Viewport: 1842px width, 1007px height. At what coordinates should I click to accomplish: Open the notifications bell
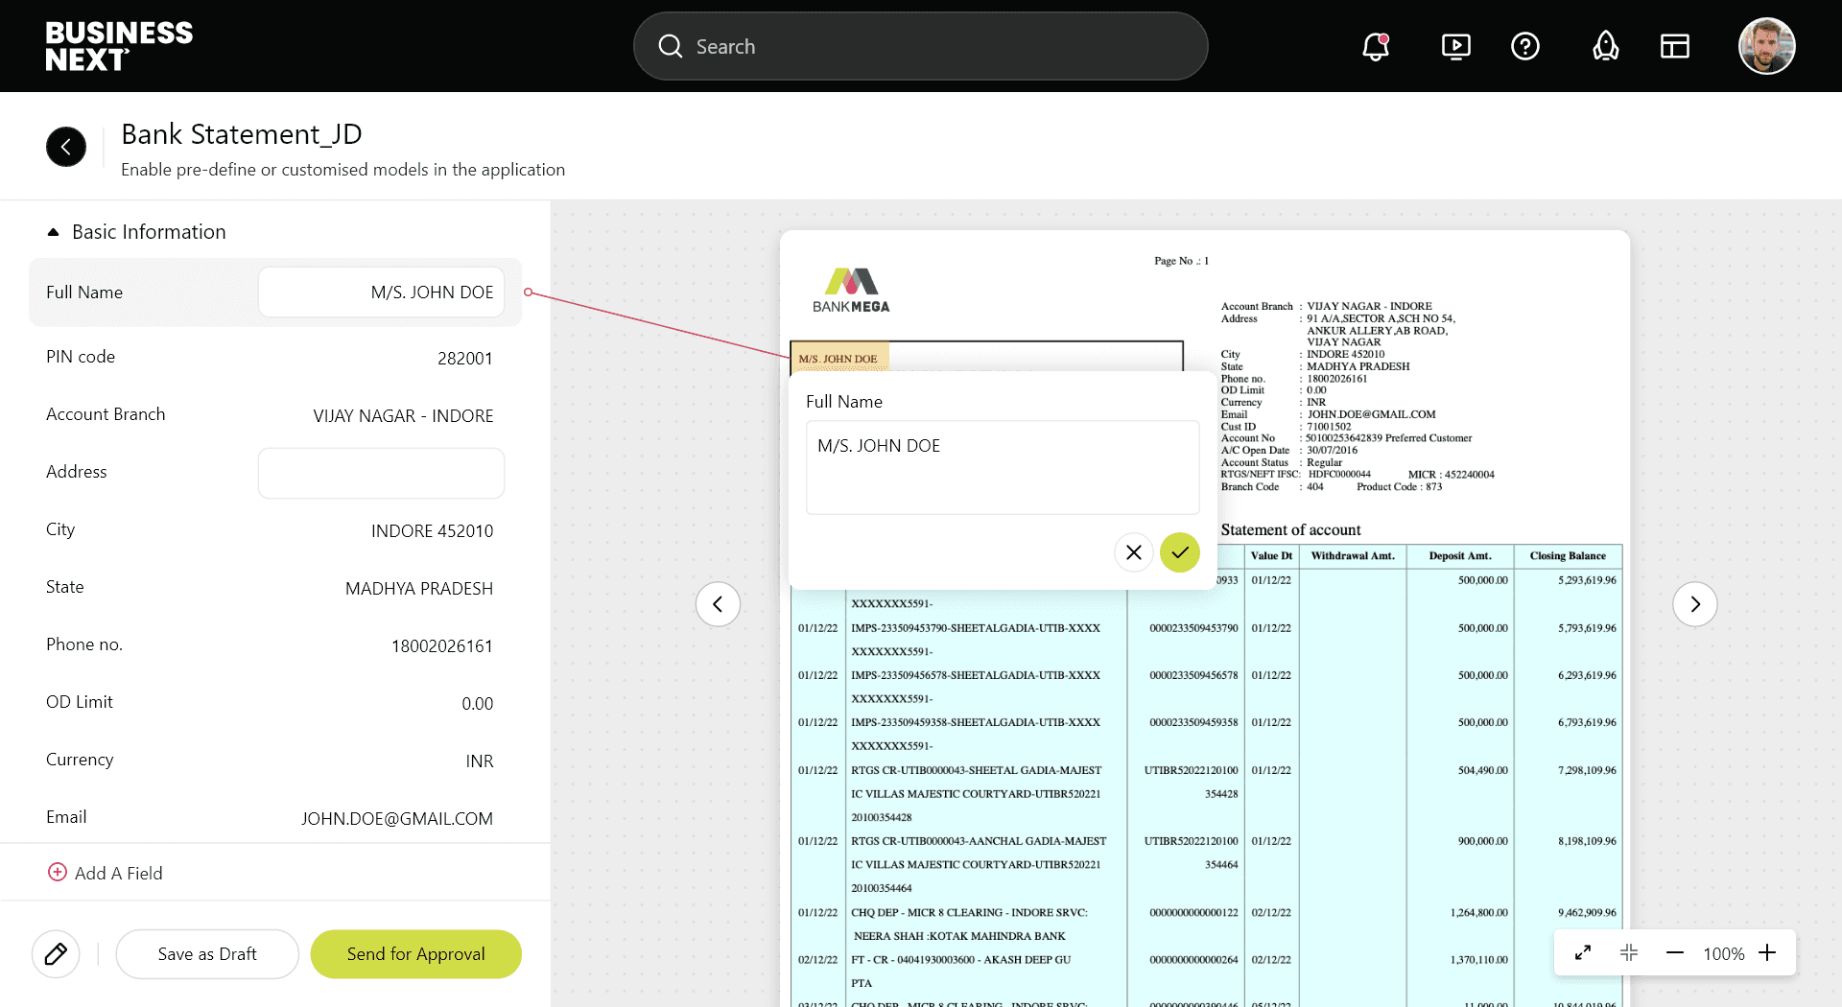click(1376, 46)
